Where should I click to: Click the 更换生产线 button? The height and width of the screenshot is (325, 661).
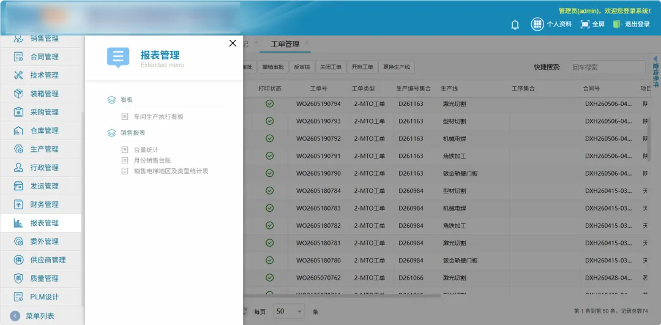[397, 67]
